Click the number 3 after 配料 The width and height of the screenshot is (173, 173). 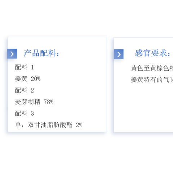pos(32,114)
